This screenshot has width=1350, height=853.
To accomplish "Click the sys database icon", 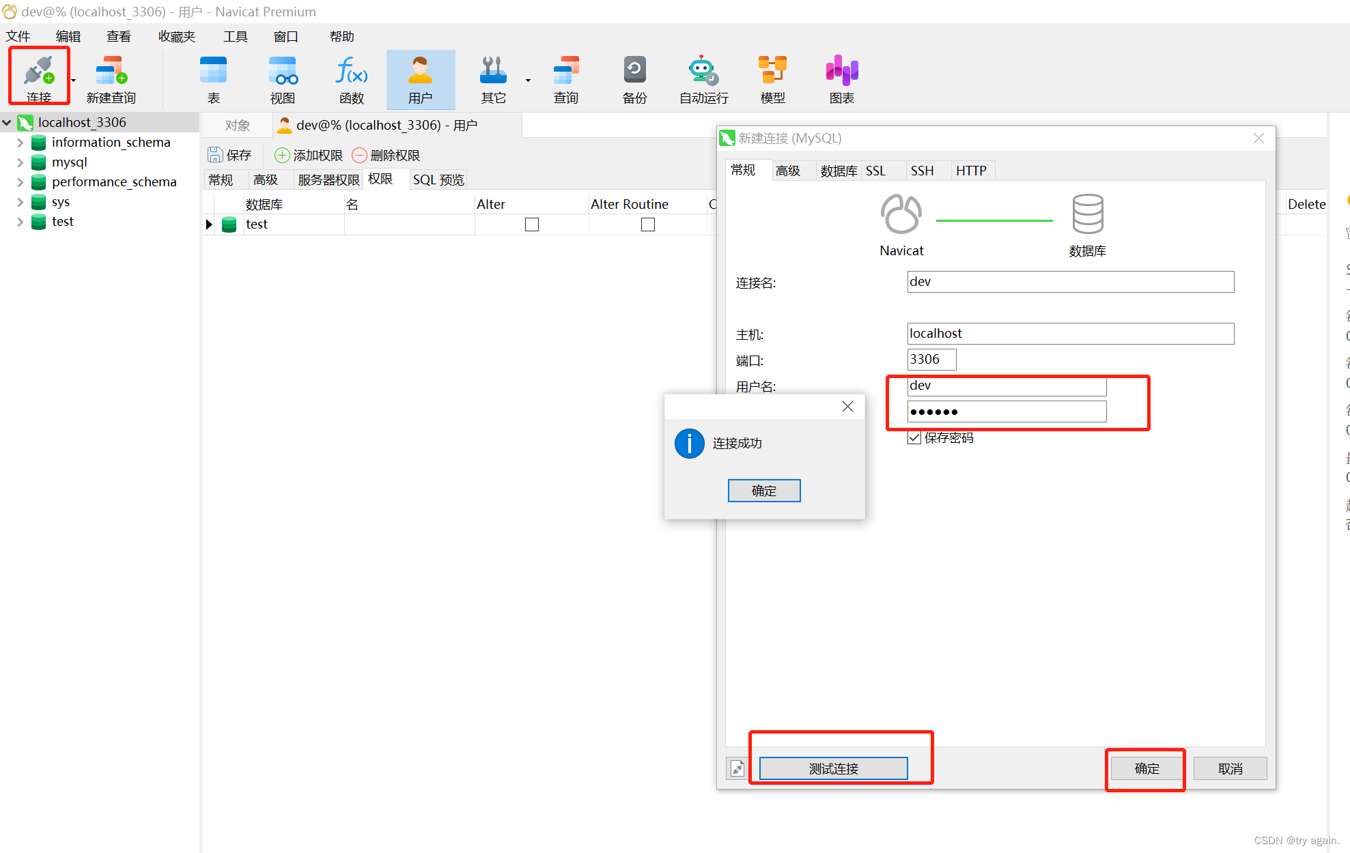I will click(x=39, y=201).
